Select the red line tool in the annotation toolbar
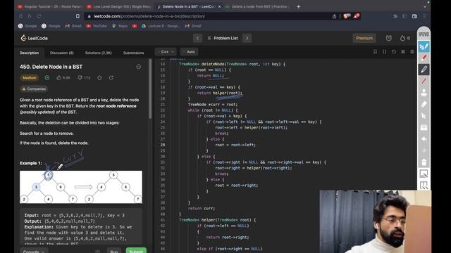The image size is (451, 253). [x=424, y=82]
